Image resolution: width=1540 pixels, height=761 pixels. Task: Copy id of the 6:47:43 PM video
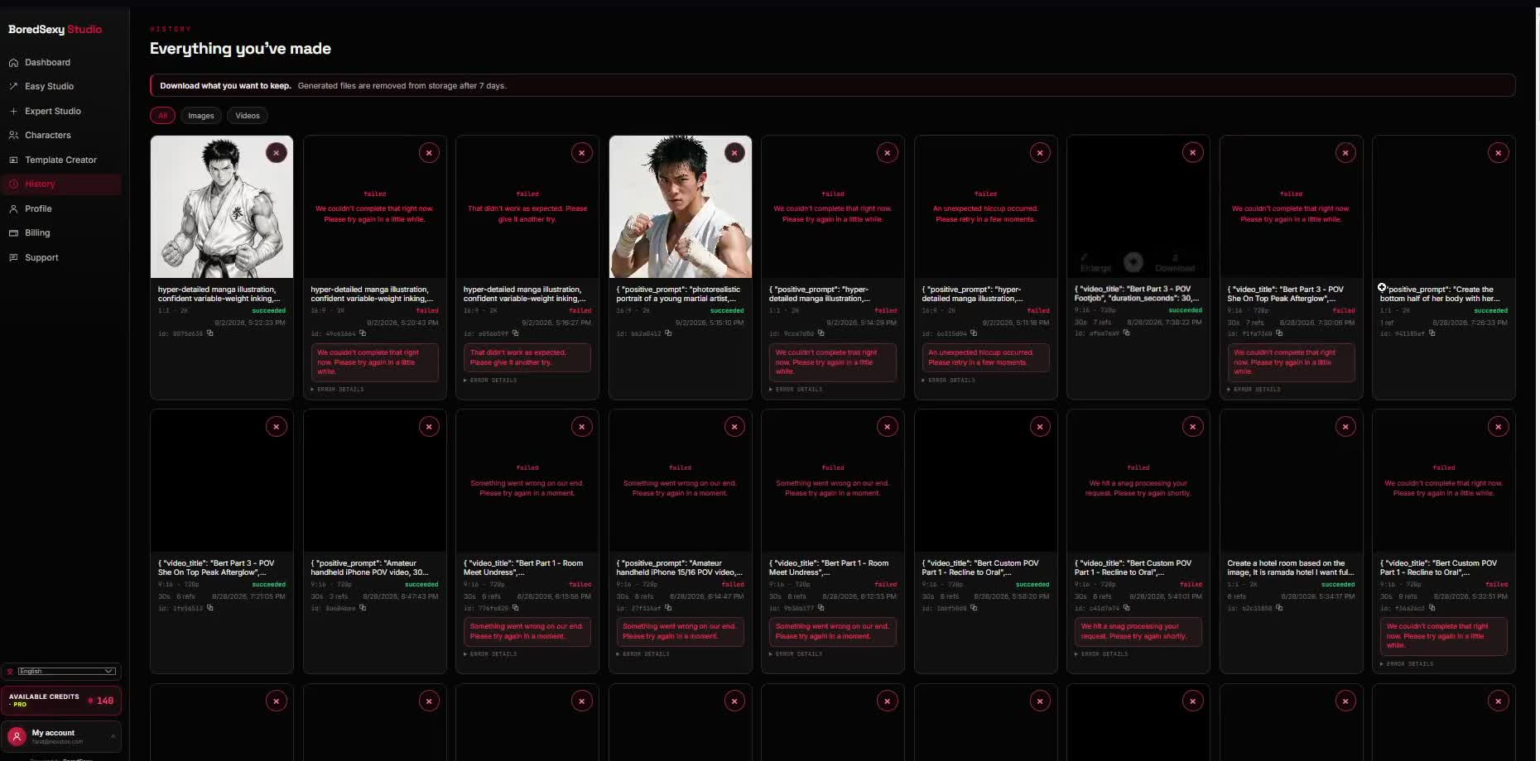pyautogui.click(x=363, y=608)
